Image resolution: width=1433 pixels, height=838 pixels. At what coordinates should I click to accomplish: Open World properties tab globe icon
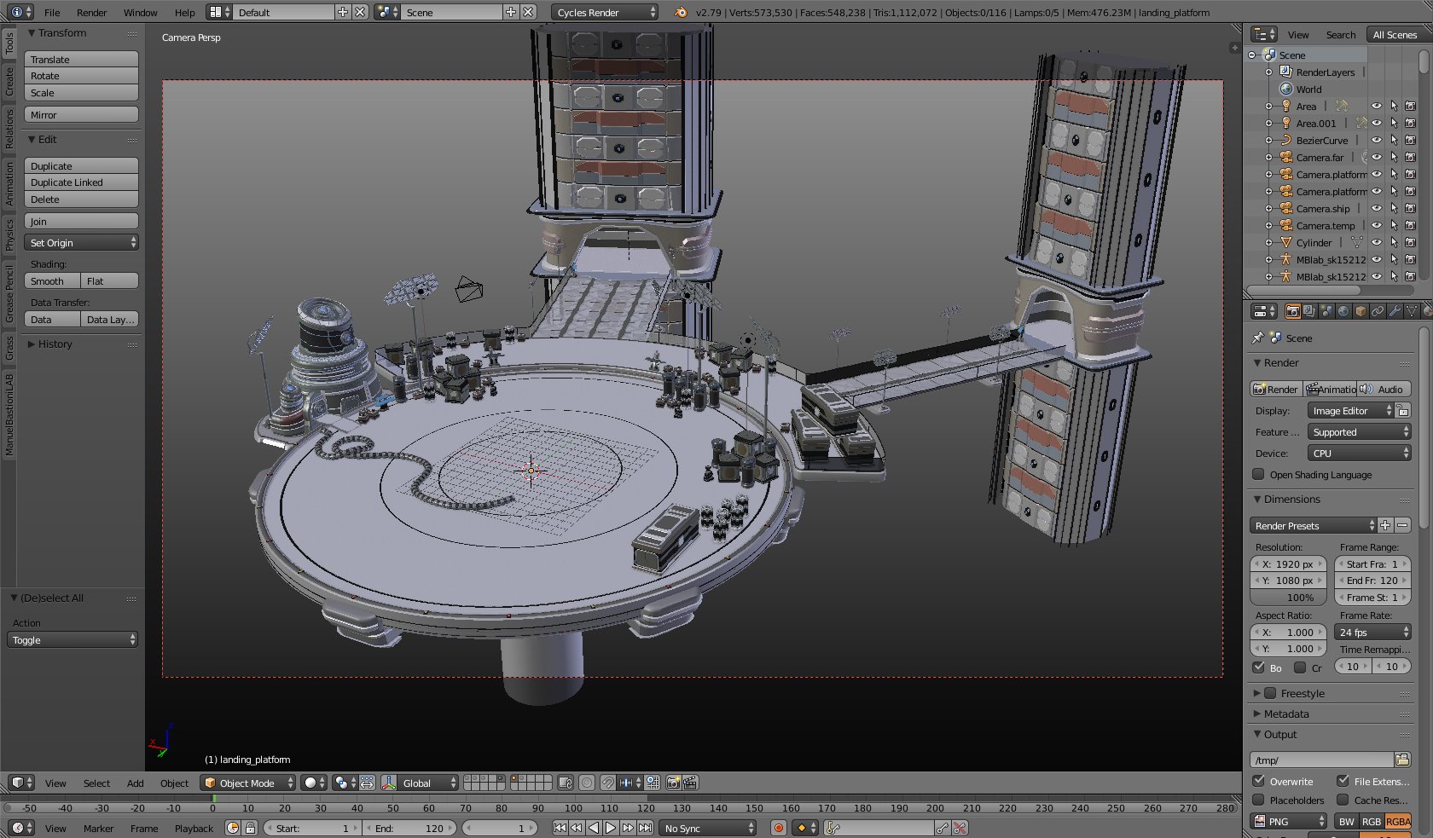pyautogui.click(x=1343, y=311)
